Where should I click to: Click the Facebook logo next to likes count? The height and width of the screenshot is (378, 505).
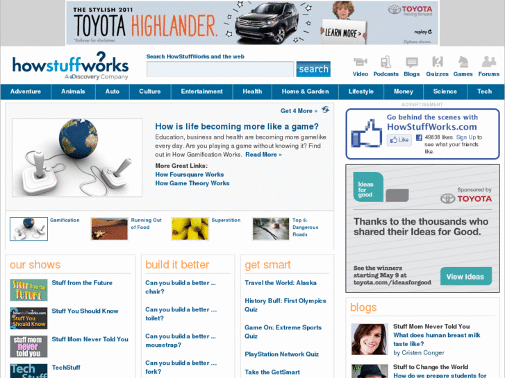coord(419,138)
